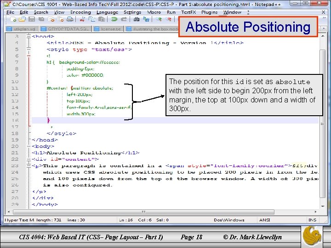Click the div id="content" line of code

tap(65, 159)
